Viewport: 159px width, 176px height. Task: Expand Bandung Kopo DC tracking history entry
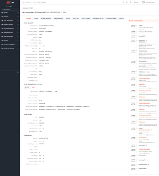pyautogui.click(x=148, y=164)
